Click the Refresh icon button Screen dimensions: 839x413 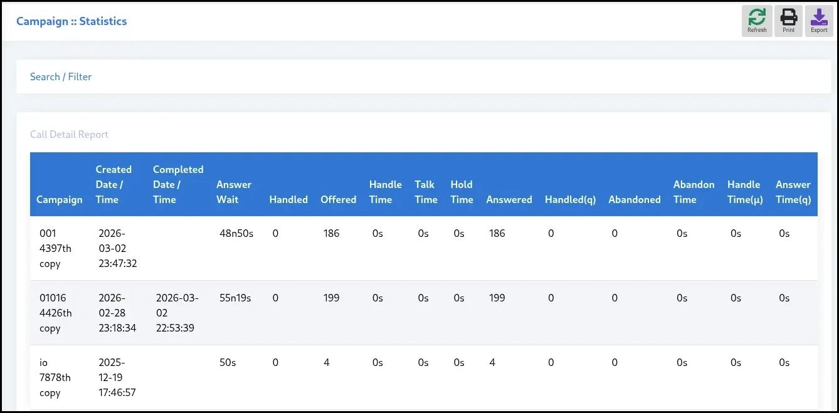pos(757,21)
